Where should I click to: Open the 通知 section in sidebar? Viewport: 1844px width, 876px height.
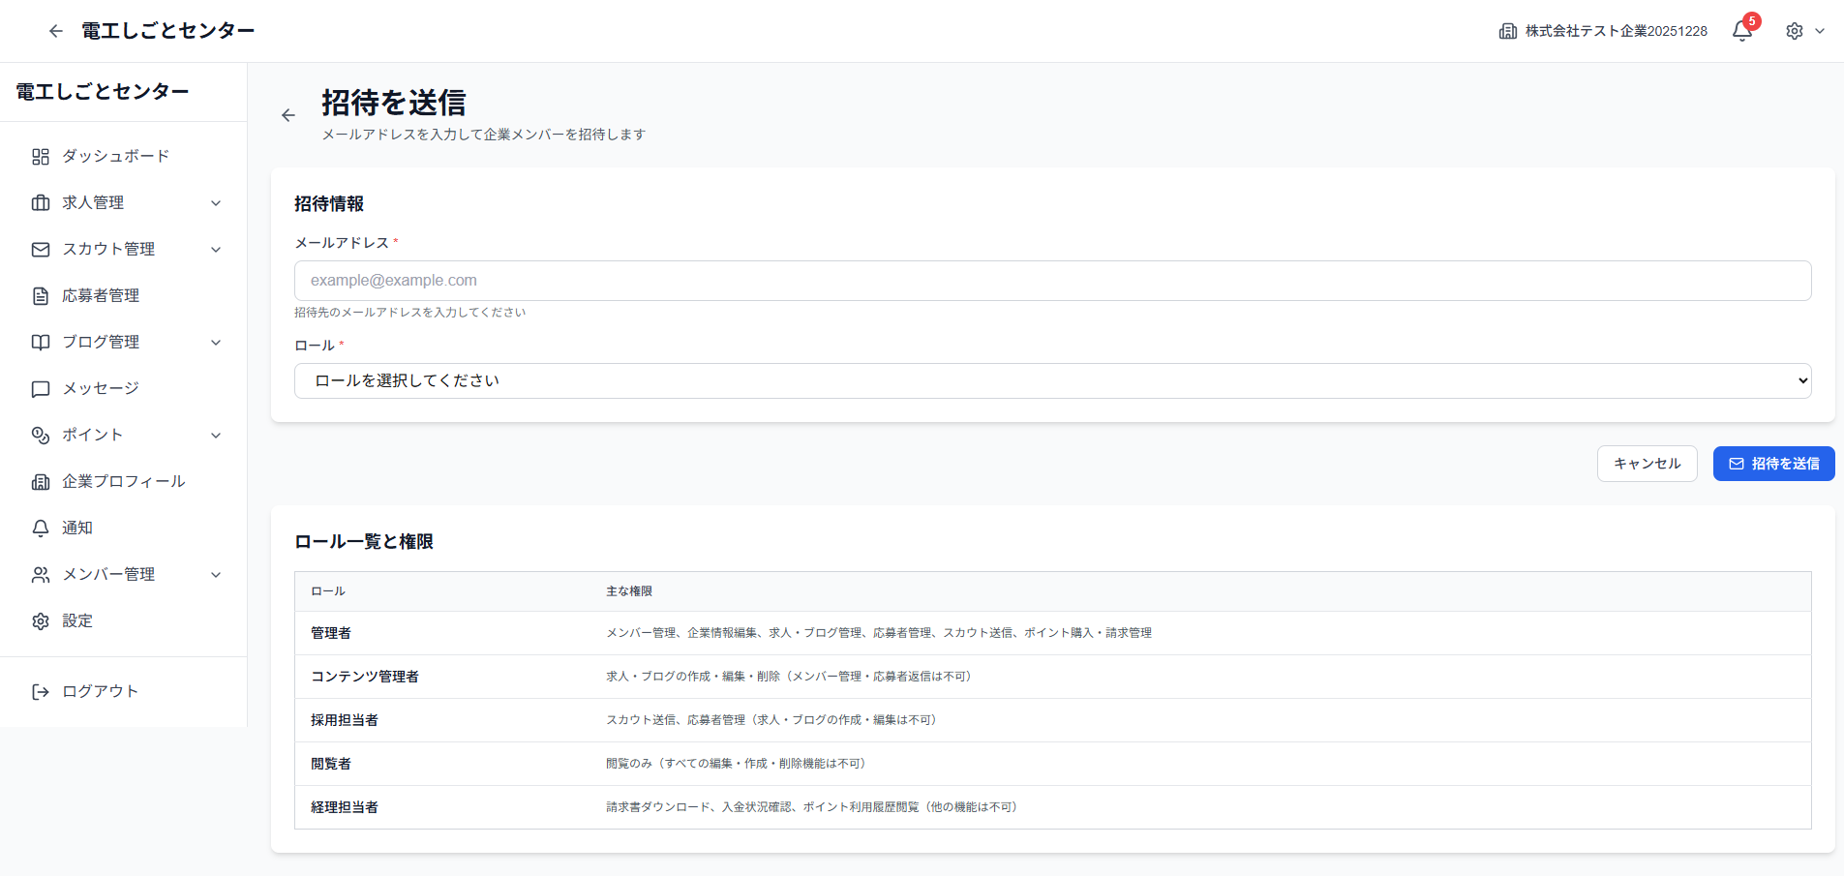click(x=77, y=528)
